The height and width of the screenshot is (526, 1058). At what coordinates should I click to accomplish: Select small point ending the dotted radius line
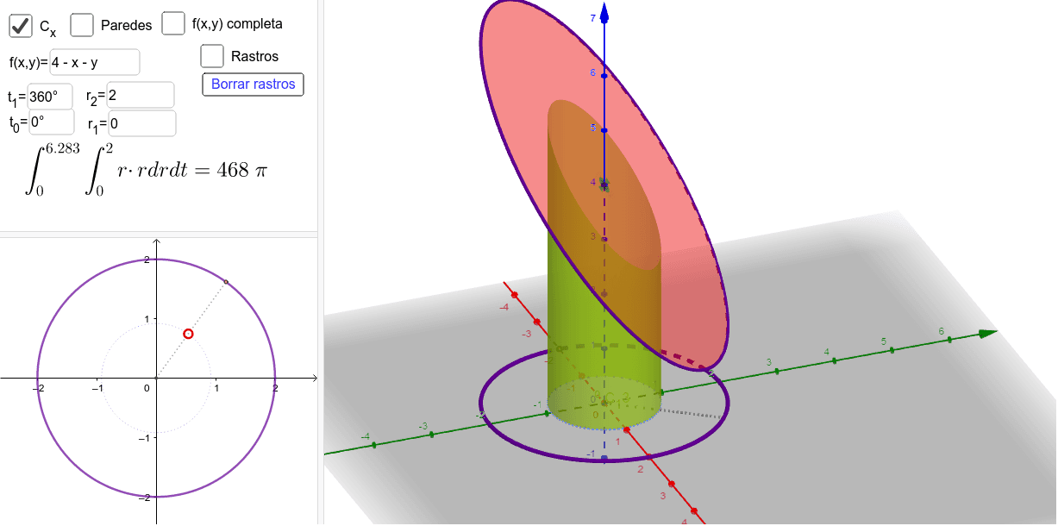[226, 282]
